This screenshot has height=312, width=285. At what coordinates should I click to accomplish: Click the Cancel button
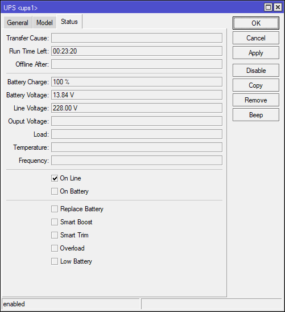coord(256,38)
